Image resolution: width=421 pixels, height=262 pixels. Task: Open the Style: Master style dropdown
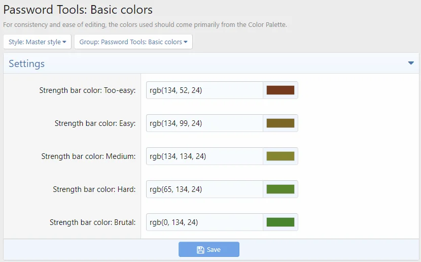click(x=38, y=42)
